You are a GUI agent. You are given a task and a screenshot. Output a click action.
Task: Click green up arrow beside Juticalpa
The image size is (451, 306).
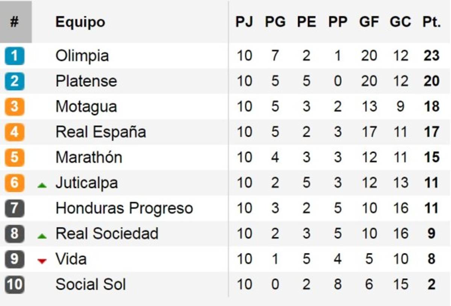(42, 185)
